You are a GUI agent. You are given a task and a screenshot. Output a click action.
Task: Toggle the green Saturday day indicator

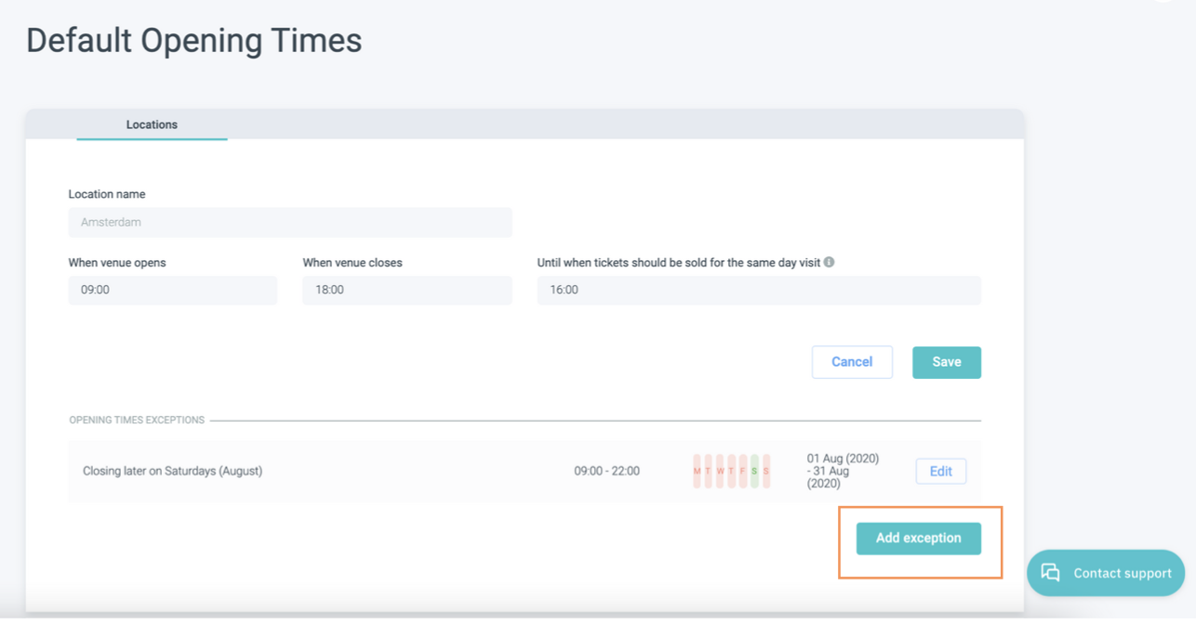pos(754,471)
